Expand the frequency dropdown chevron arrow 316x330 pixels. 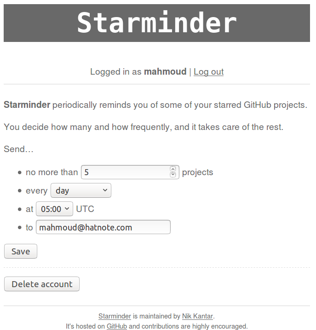tap(105, 190)
